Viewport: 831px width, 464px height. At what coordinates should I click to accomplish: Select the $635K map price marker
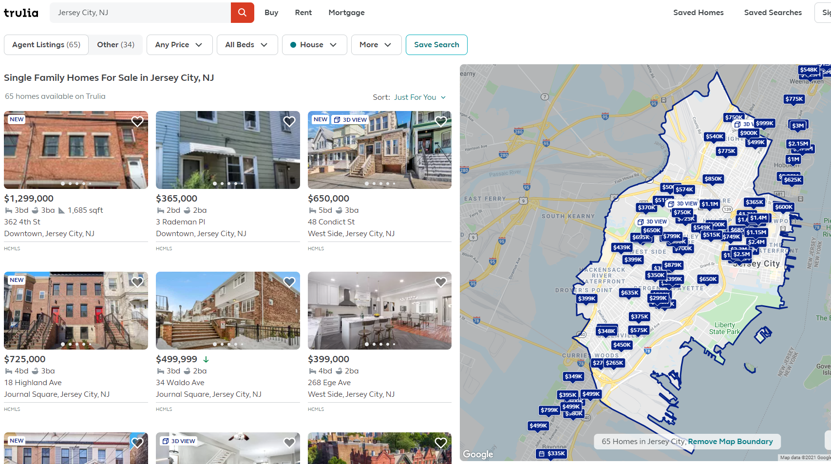coord(629,293)
